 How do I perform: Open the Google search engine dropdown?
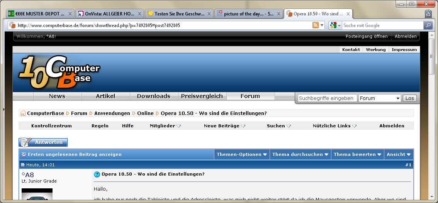[x=335, y=25]
